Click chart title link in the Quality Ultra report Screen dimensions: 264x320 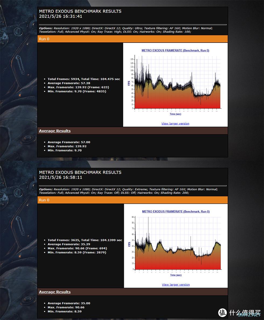click(x=175, y=50)
